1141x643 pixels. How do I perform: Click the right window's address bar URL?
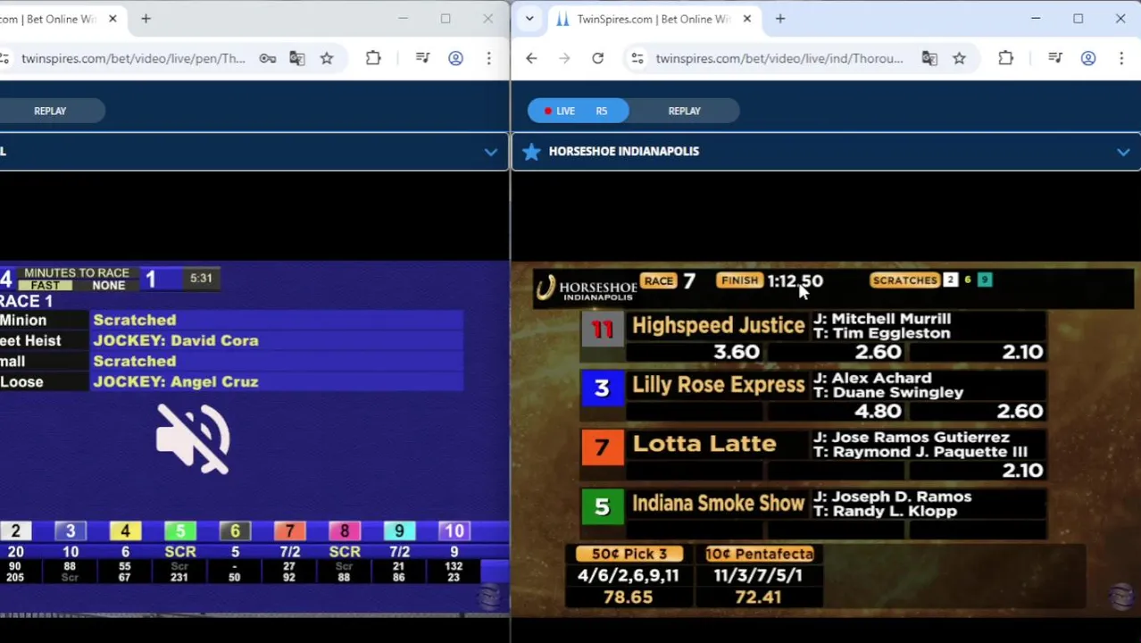click(x=779, y=58)
